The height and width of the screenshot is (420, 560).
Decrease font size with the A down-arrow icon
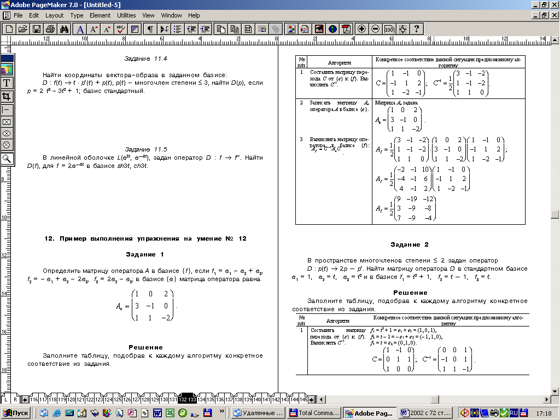(107, 29)
